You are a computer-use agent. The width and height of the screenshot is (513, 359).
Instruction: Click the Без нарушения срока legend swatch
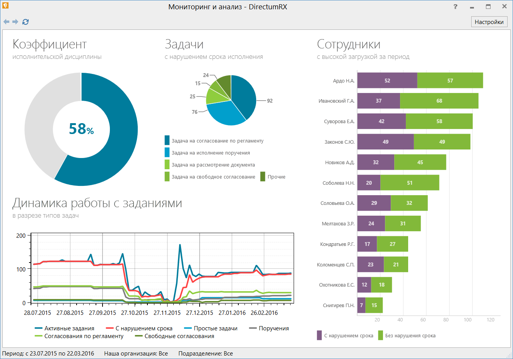point(381,335)
